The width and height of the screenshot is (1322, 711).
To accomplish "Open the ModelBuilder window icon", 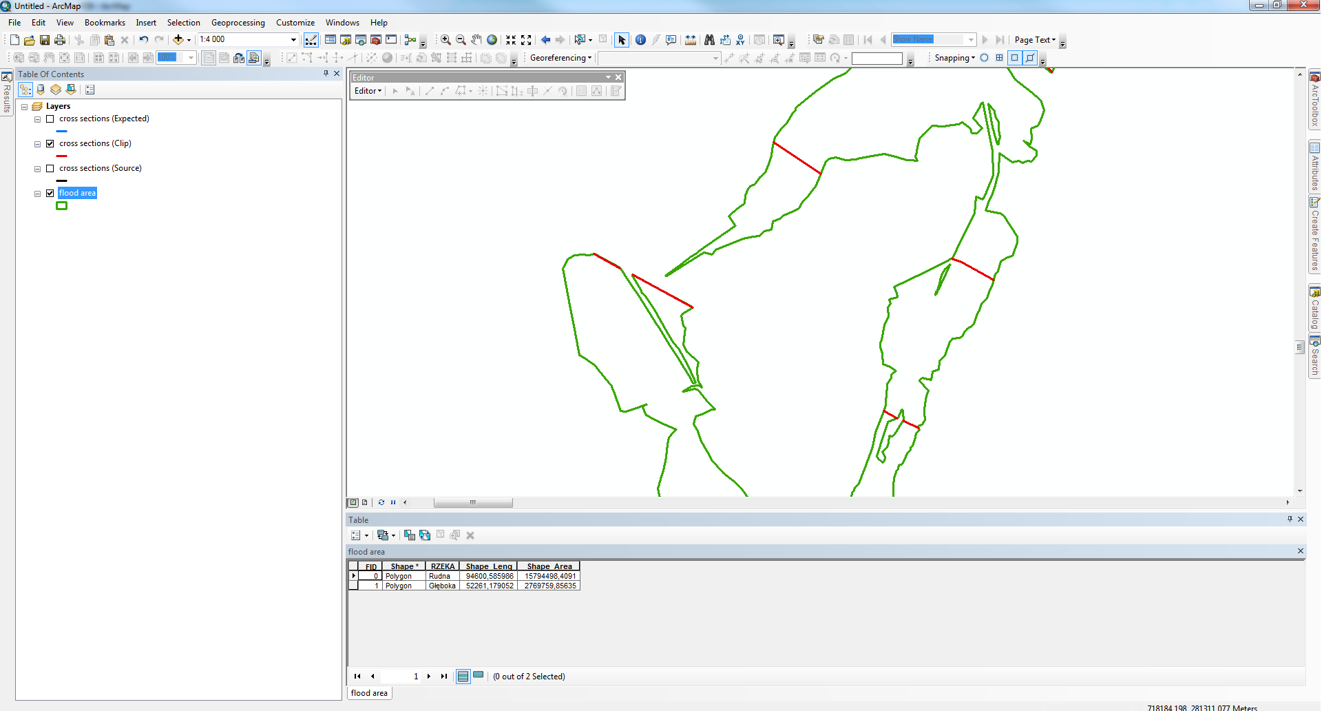I will coord(411,40).
